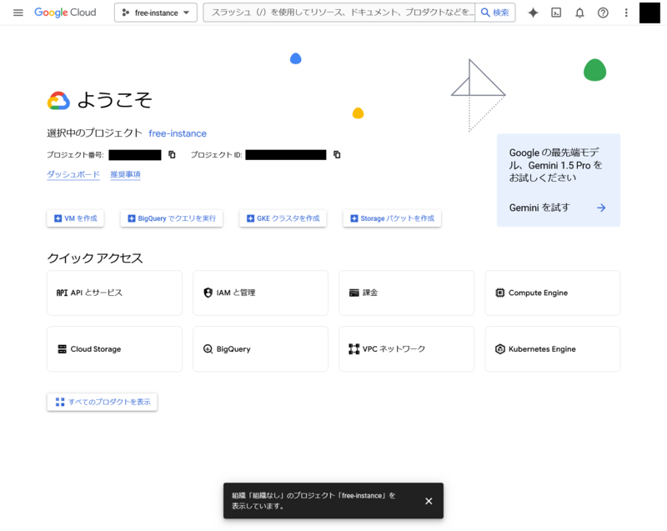667x531 pixels.
Task: Open the free-instance project link
Action: (178, 133)
